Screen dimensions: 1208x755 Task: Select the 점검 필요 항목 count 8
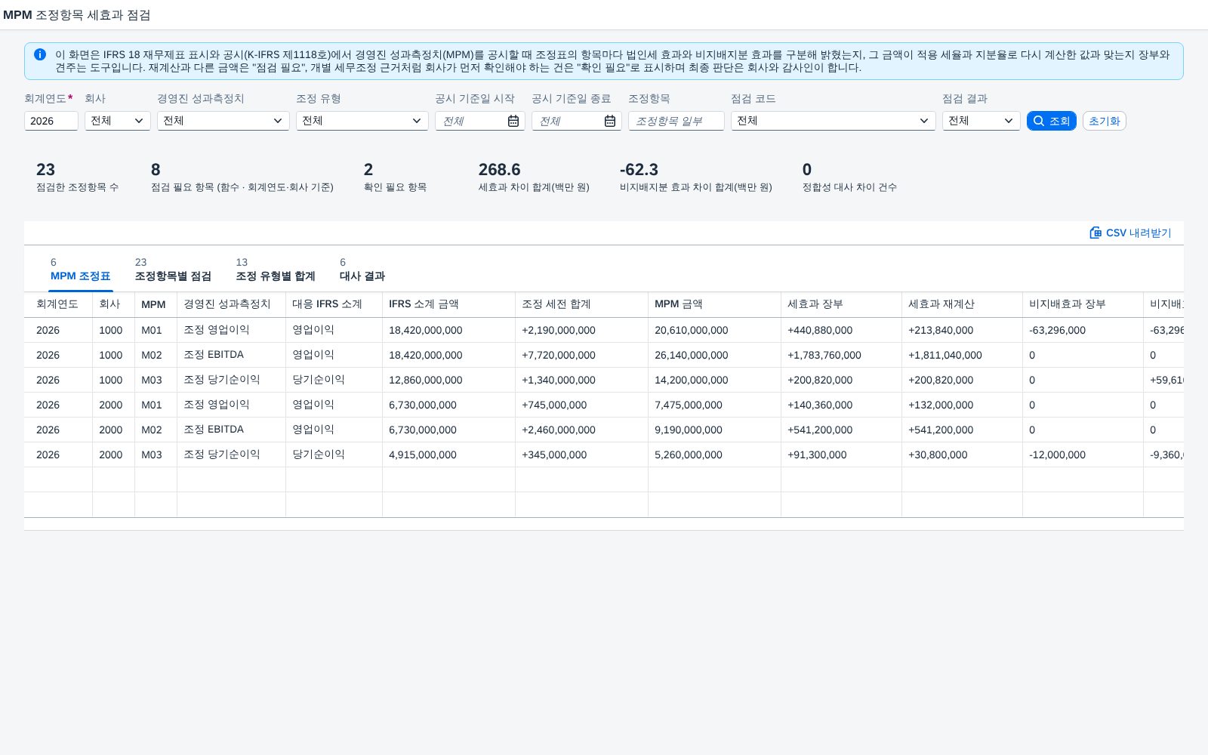coord(156,170)
